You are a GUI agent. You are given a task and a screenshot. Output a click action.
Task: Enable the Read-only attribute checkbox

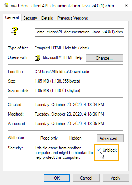tap(37, 138)
